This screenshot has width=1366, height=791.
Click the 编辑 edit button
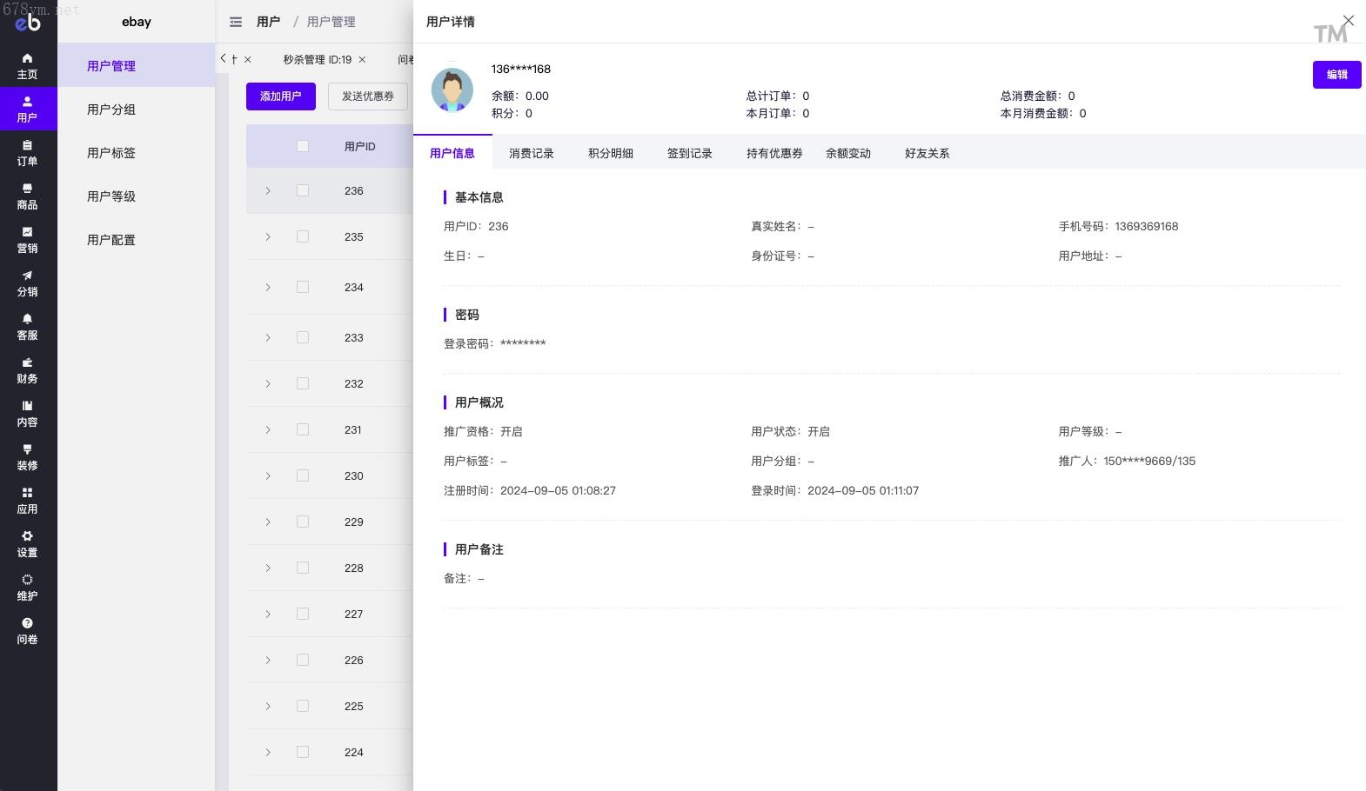coord(1336,75)
